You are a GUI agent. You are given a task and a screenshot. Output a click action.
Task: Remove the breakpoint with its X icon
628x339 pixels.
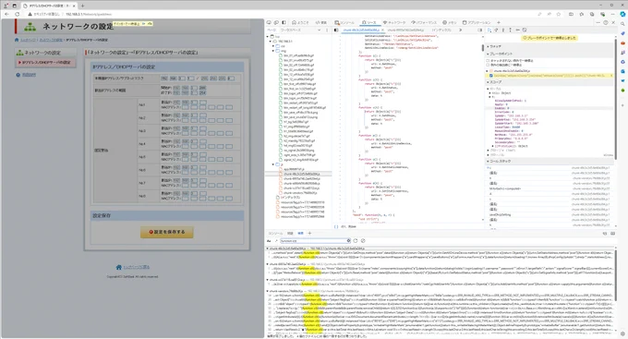point(611,76)
